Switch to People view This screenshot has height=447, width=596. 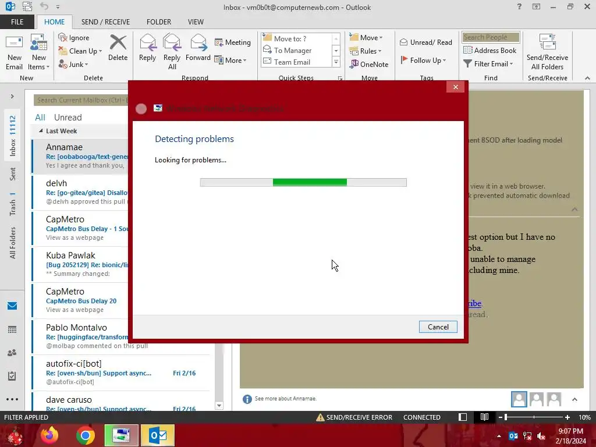click(x=12, y=353)
